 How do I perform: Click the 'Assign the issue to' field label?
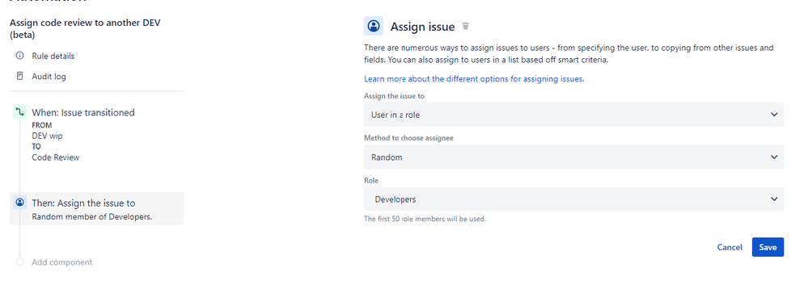tap(394, 95)
